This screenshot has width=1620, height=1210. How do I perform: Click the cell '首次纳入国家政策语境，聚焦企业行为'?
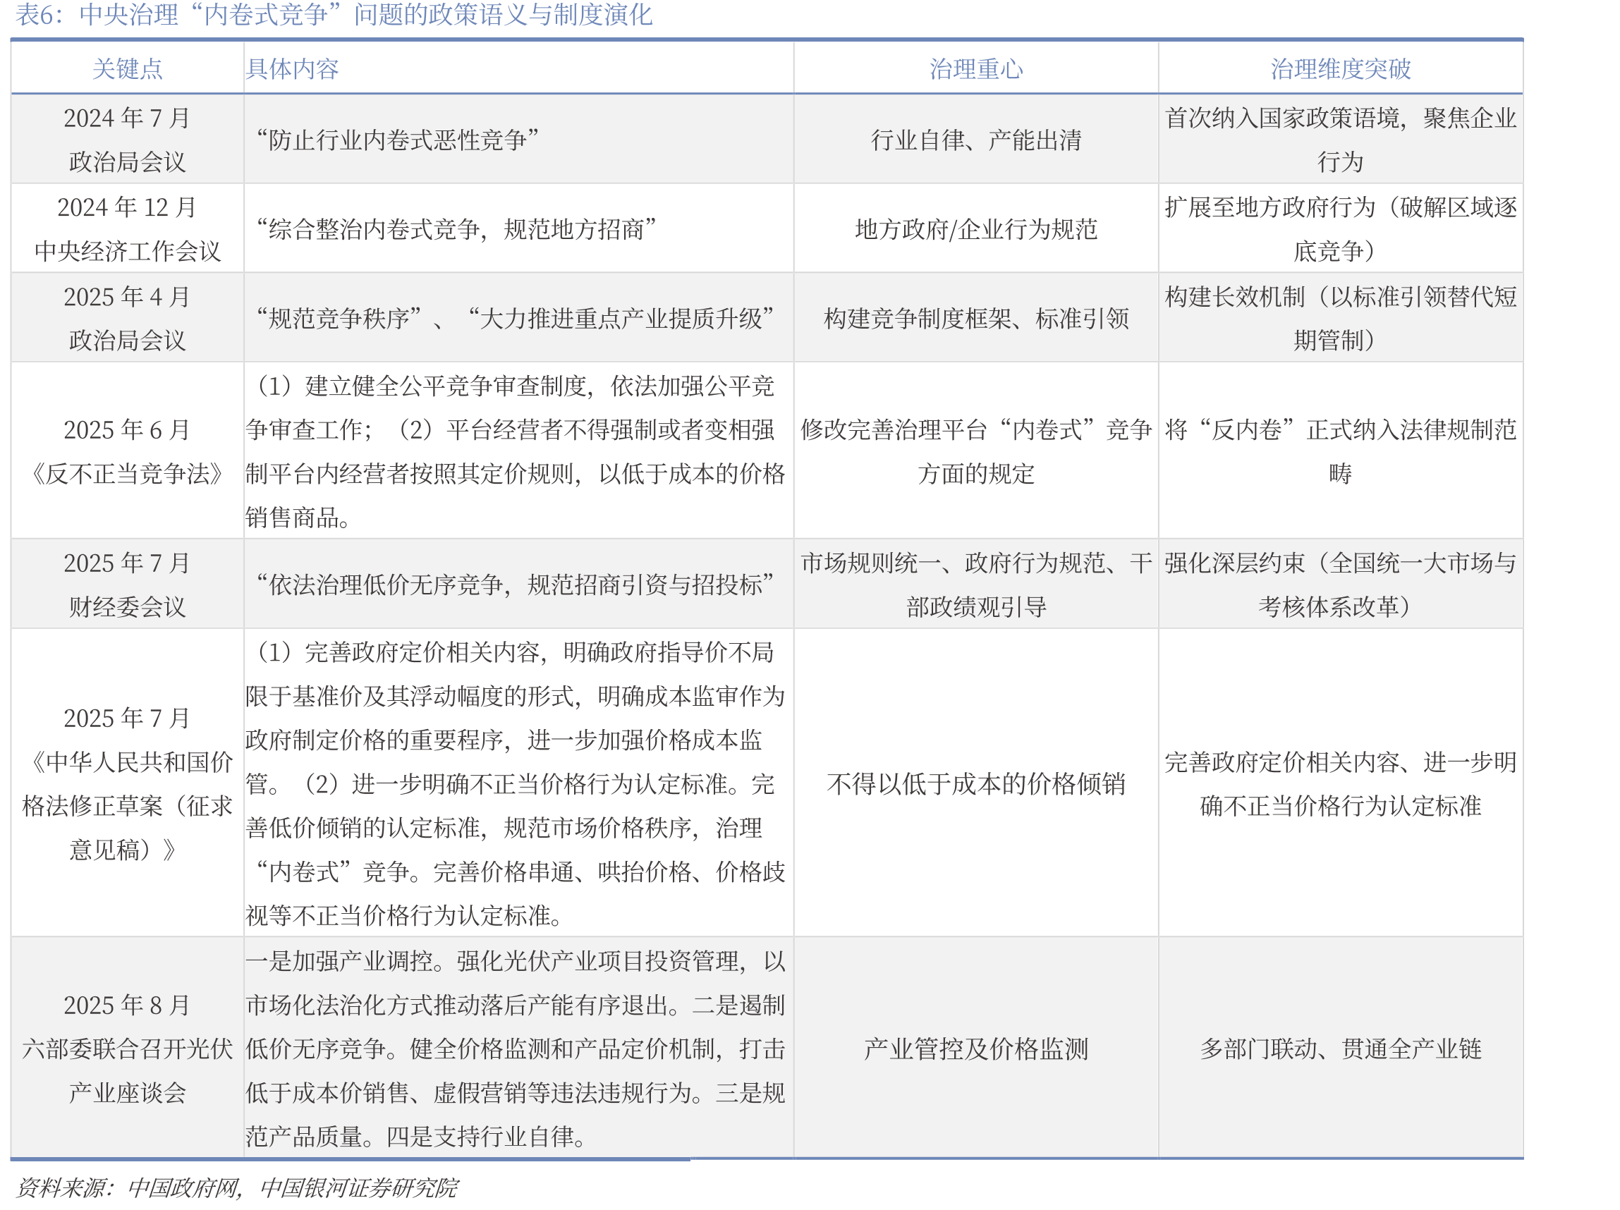1340,139
